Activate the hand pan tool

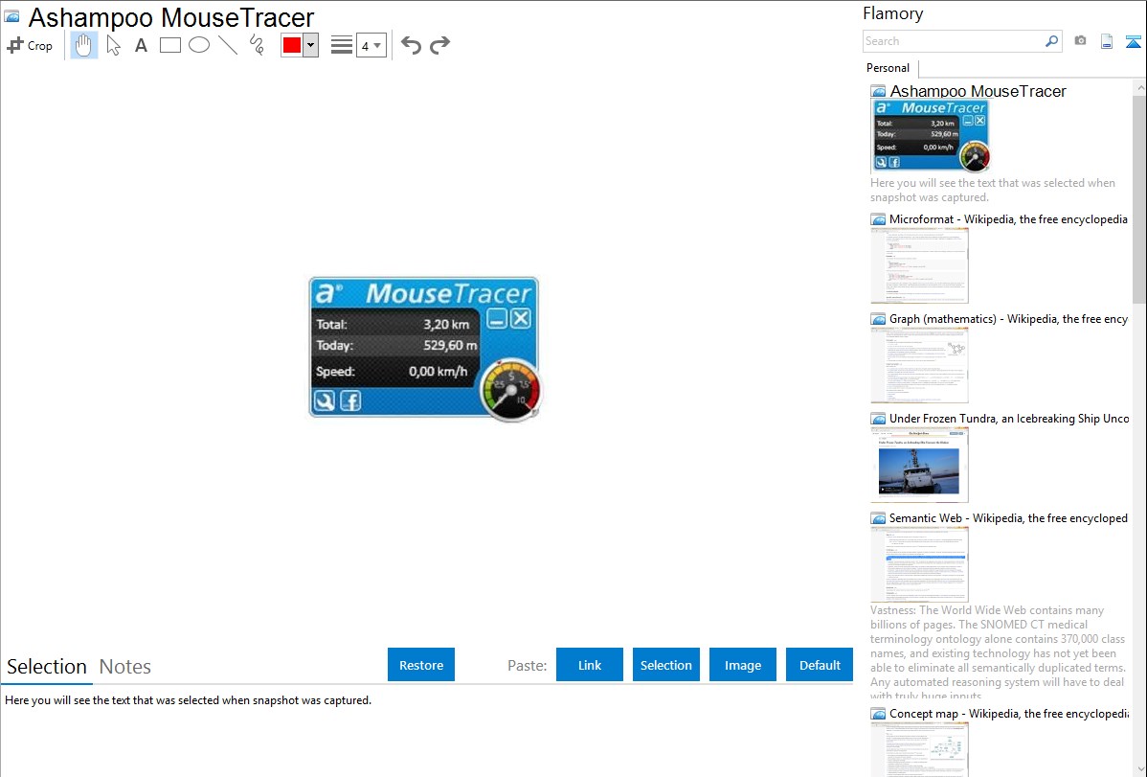pyautogui.click(x=83, y=45)
